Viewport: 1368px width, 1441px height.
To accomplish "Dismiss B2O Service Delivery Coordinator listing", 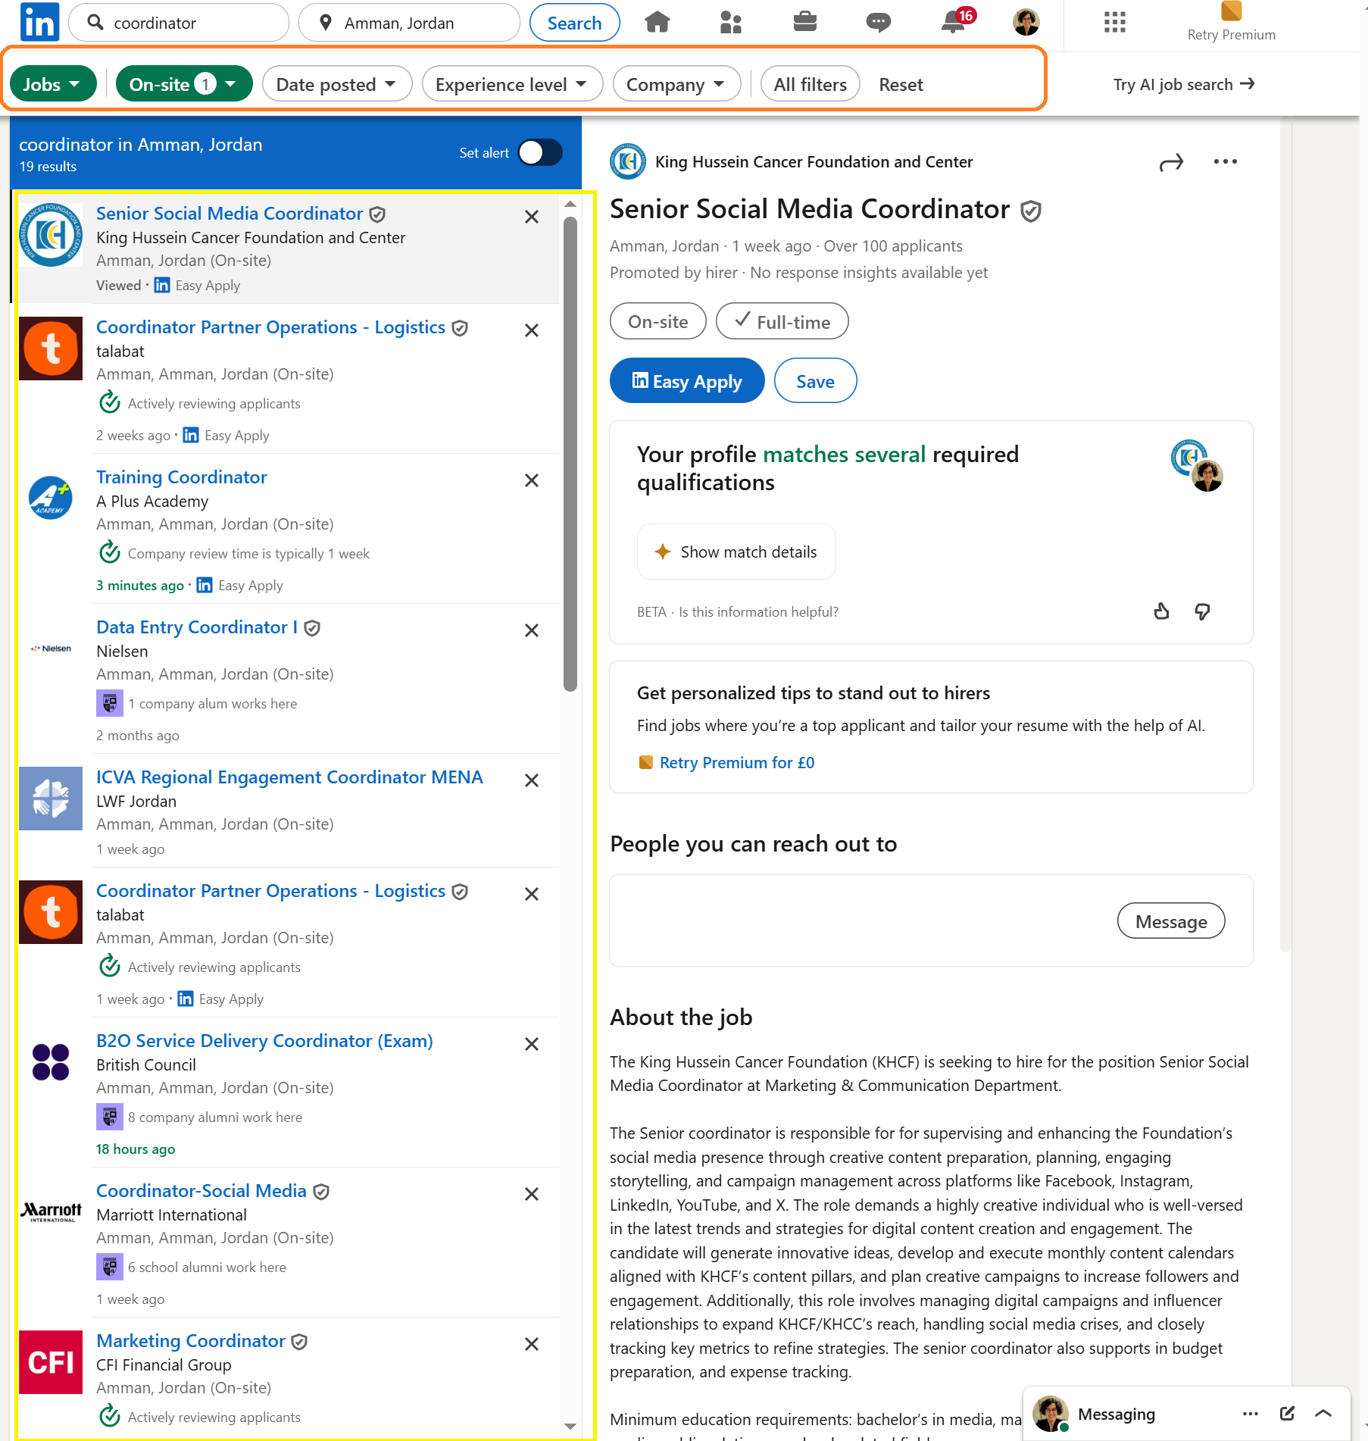I will tap(532, 1044).
